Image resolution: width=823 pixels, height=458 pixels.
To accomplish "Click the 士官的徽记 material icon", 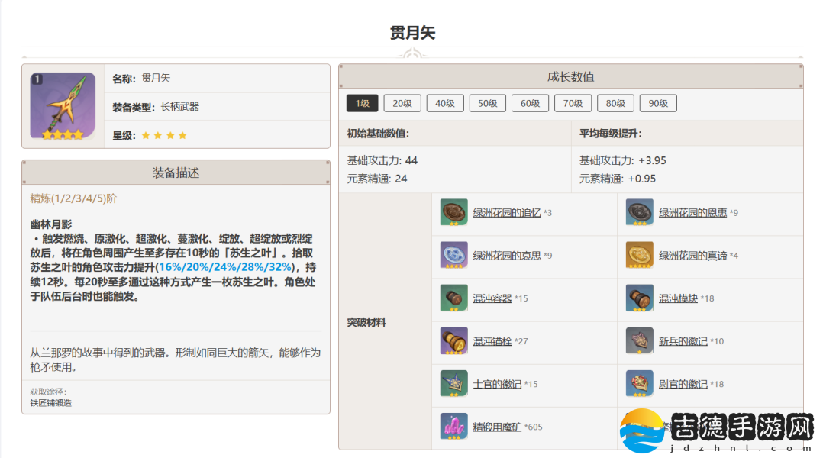I will coord(454,383).
